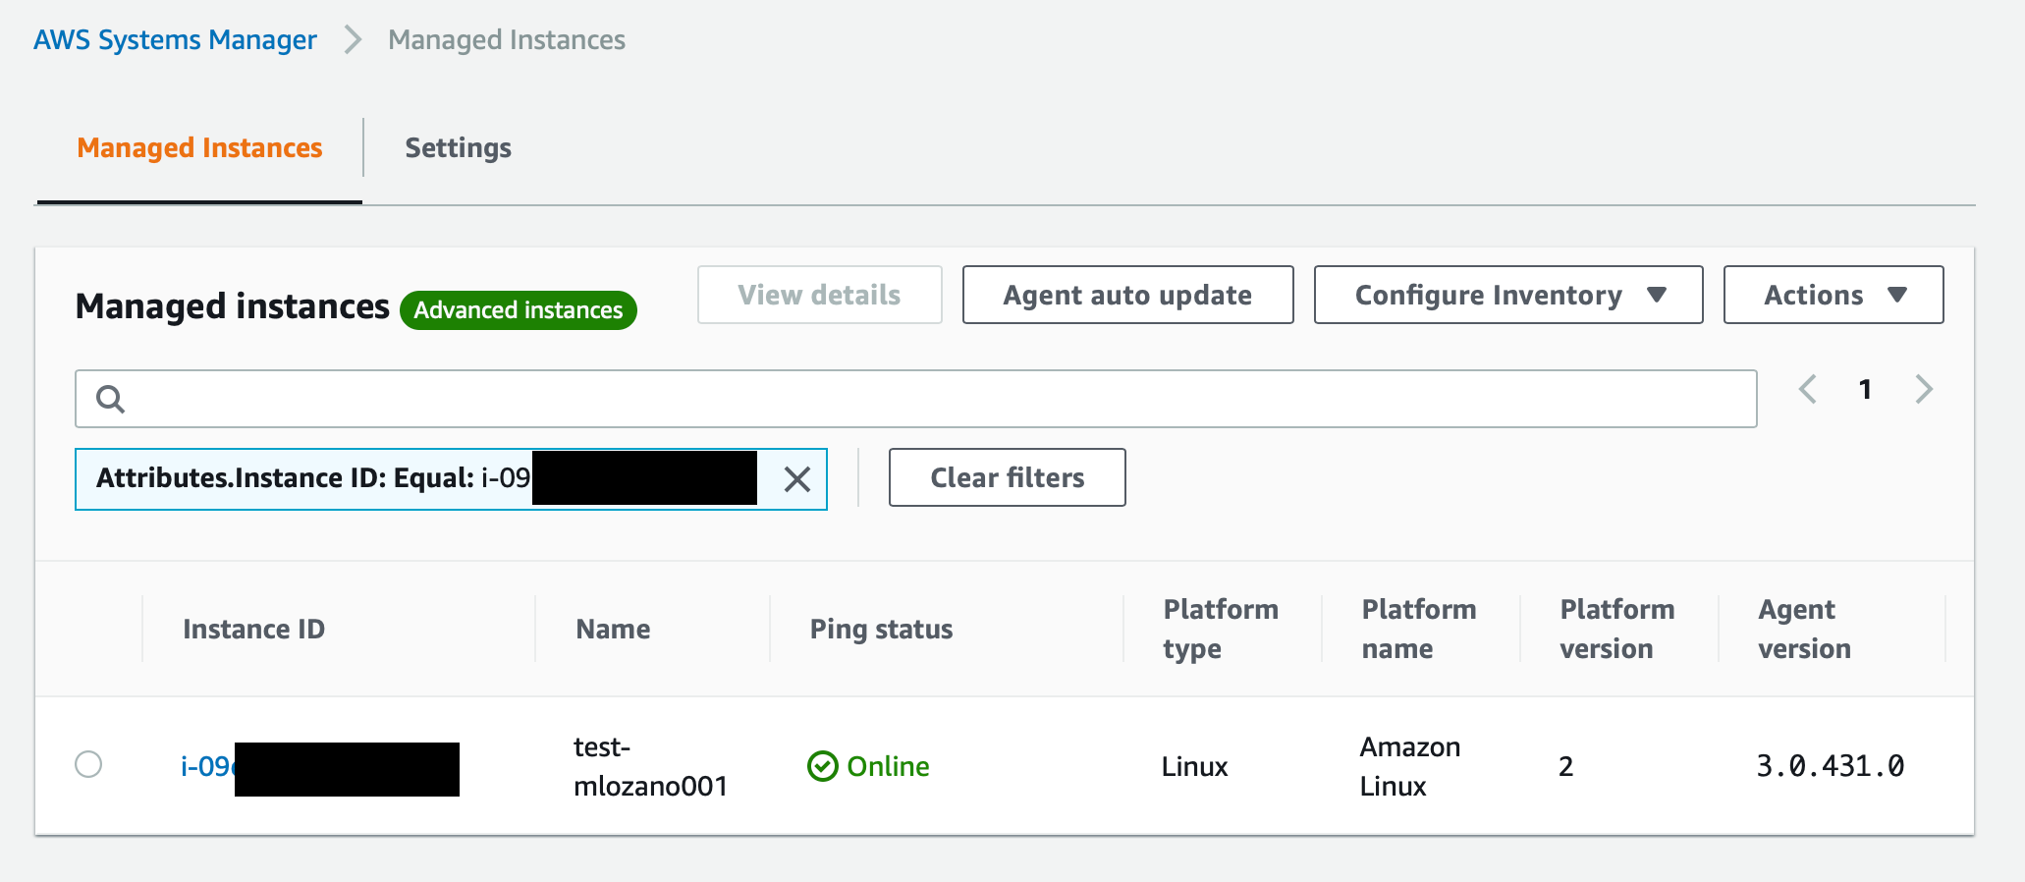Go to next page arrow
This screenshot has height=882, width=2025.
1924,389
